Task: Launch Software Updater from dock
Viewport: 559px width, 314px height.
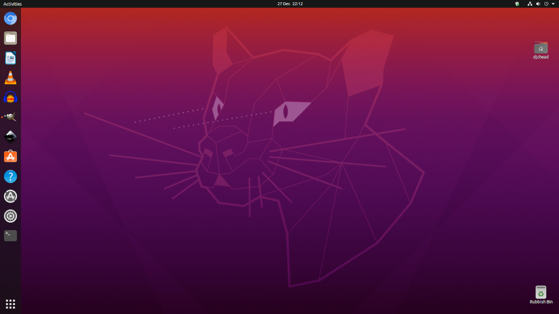Action: (10, 196)
